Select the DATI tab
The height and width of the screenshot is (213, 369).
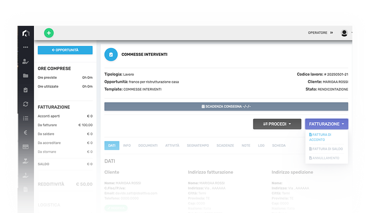[112, 145]
